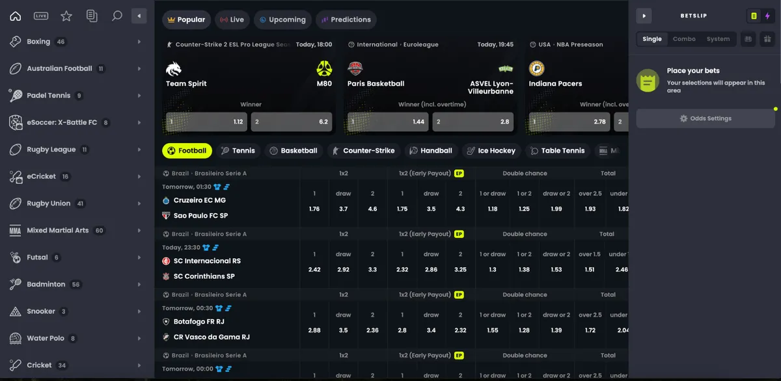The height and width of the screenshot is (381, 781).
Task: Click the Badminton racket icon
Action: click(16, 285)
